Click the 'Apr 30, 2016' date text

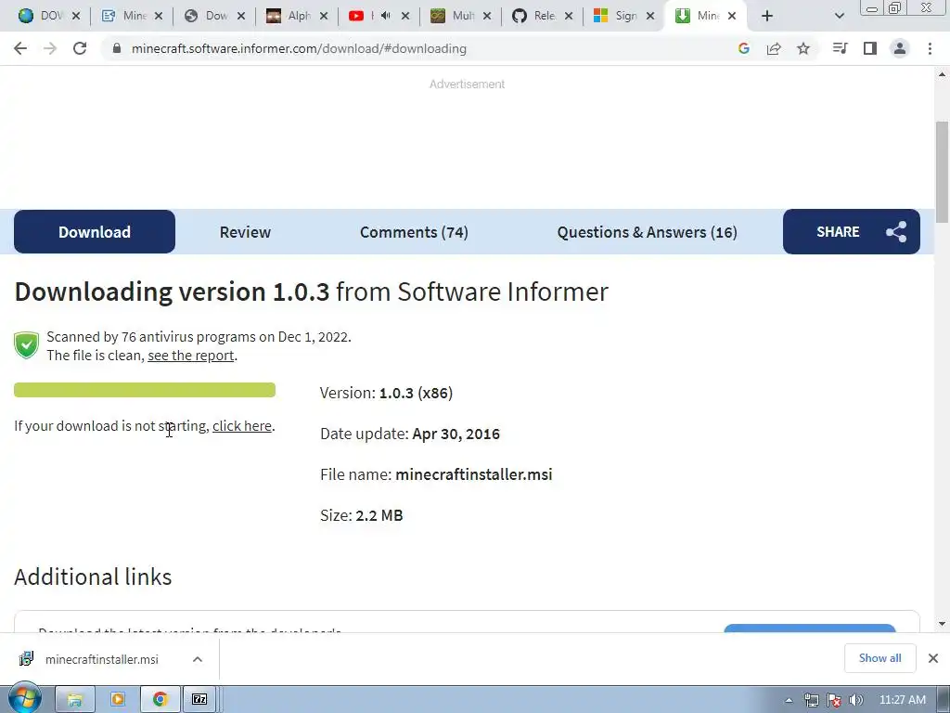click(x=456, y=434)
